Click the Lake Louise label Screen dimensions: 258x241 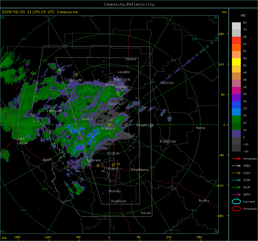point(22,141)
